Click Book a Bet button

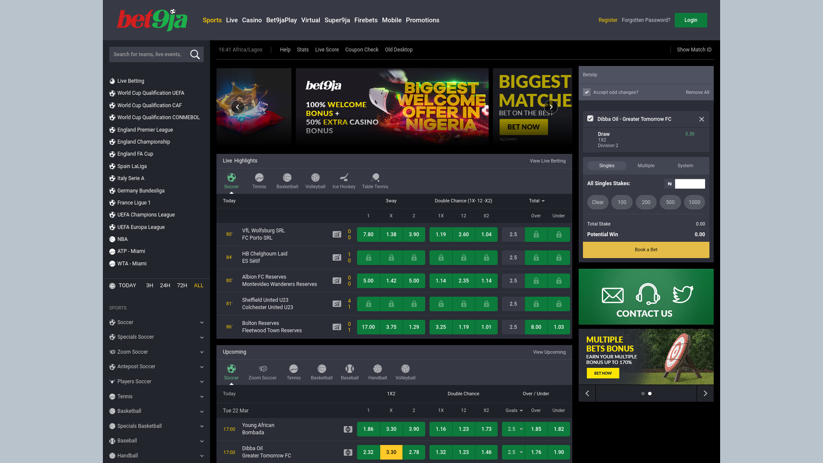coord(646,250)
